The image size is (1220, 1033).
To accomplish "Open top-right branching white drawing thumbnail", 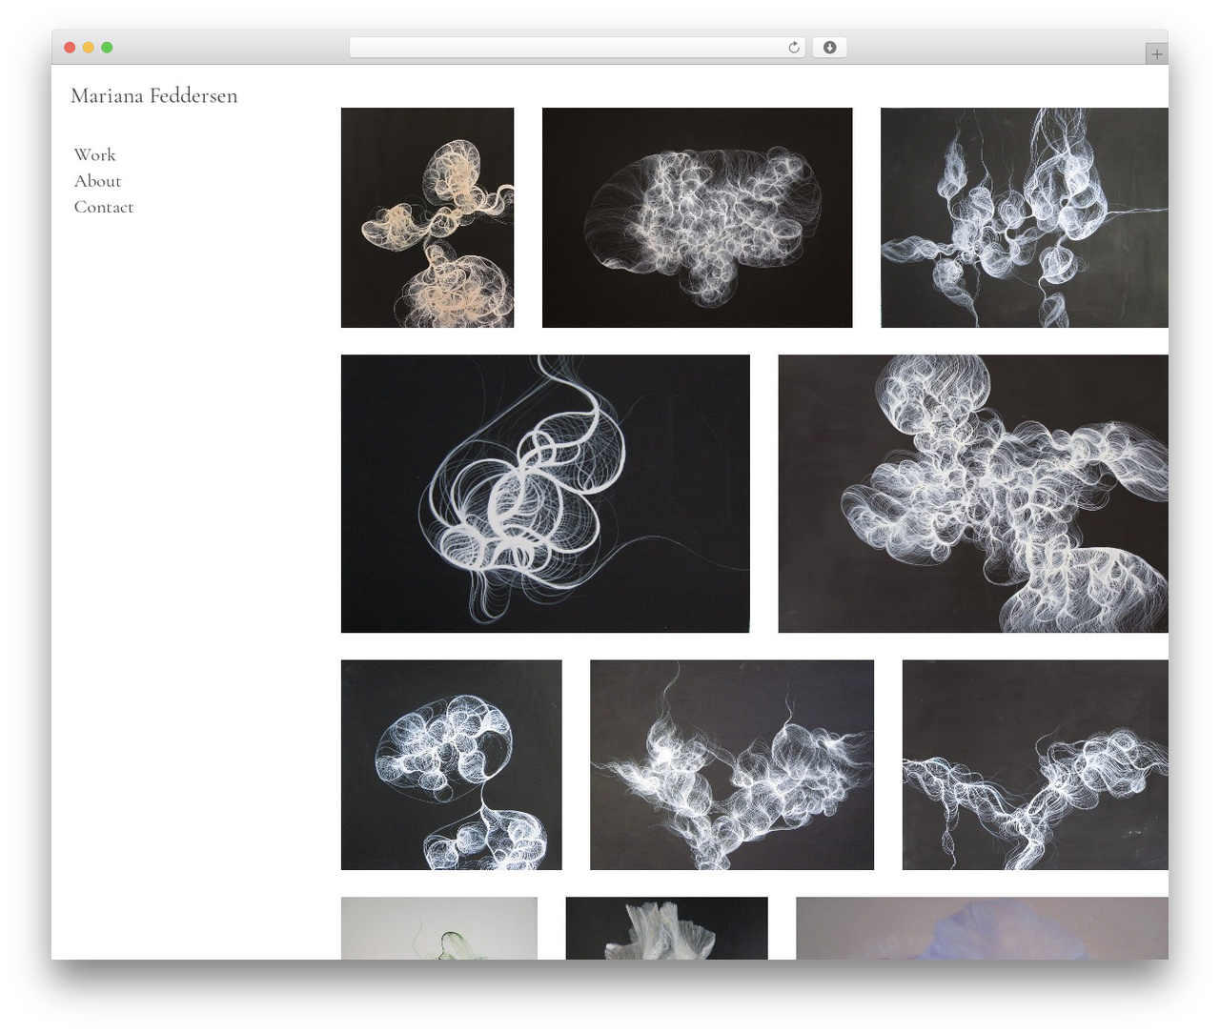I will (x=1024, y=217).
